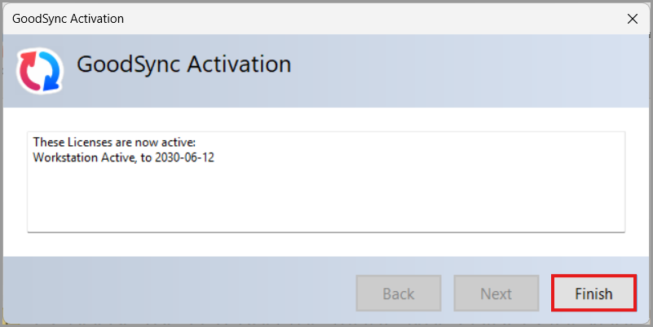Click the Finish button

(593, 293)
